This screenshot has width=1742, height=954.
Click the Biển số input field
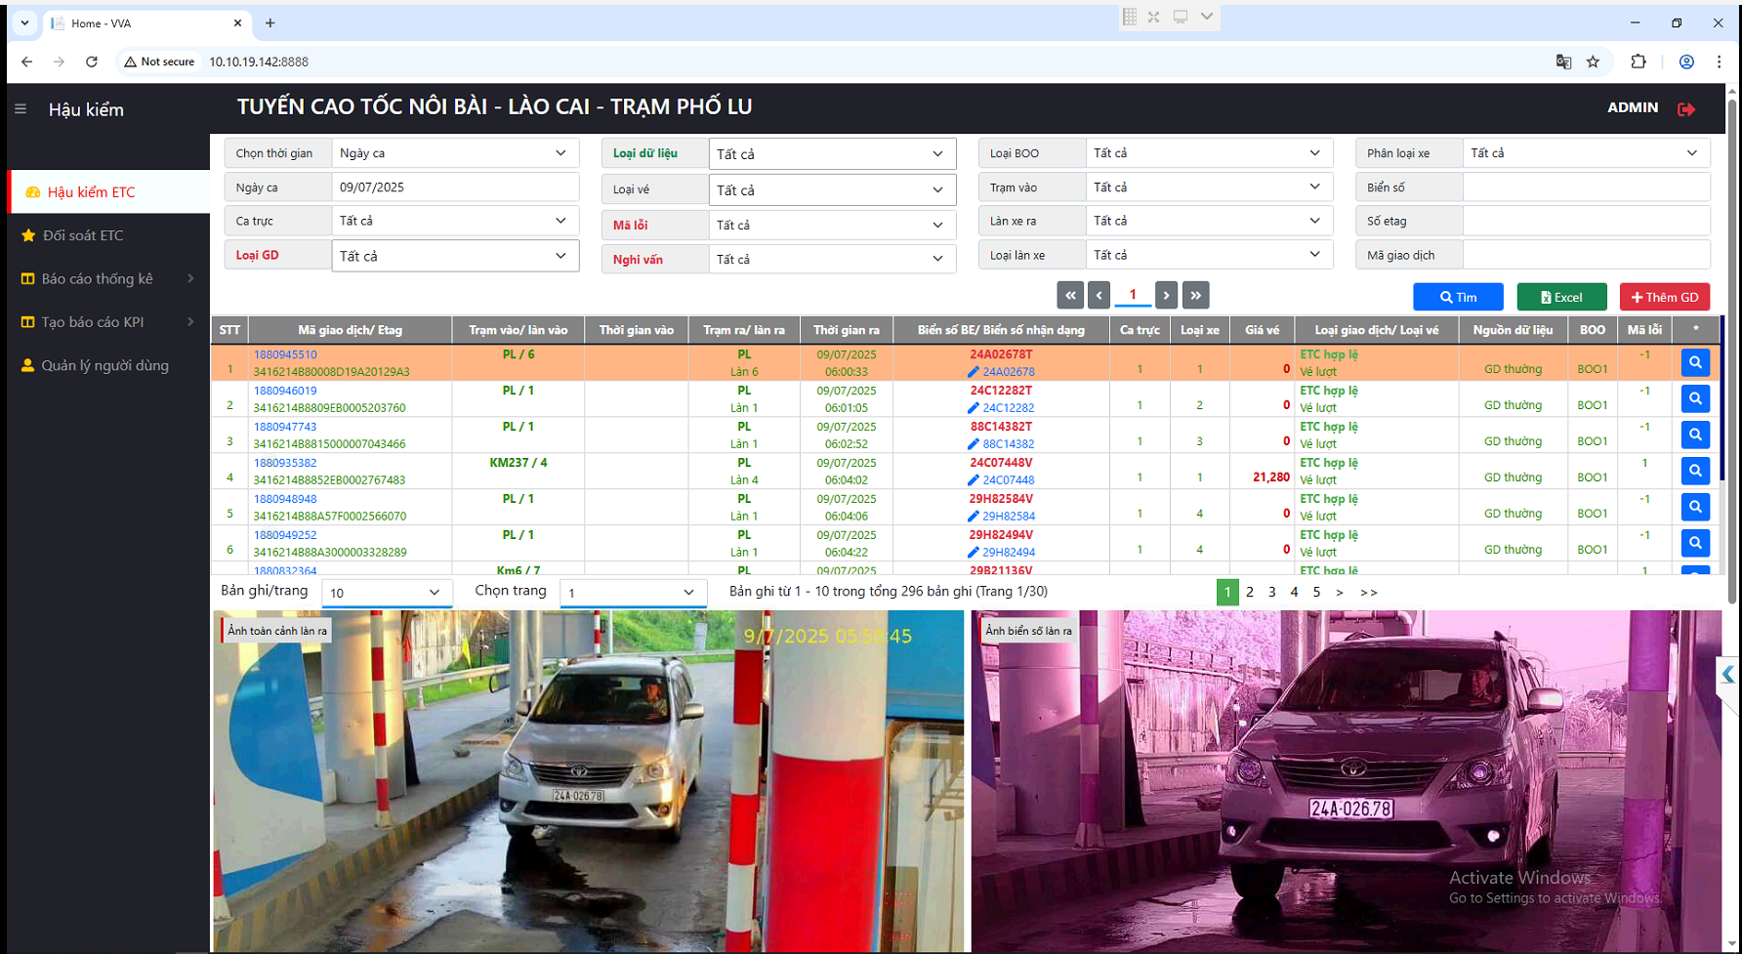click(1585, 187)
